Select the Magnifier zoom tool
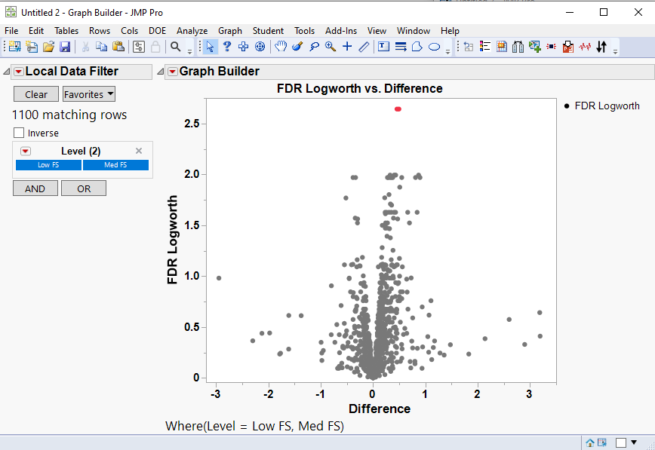 click(x=329, y=47)
